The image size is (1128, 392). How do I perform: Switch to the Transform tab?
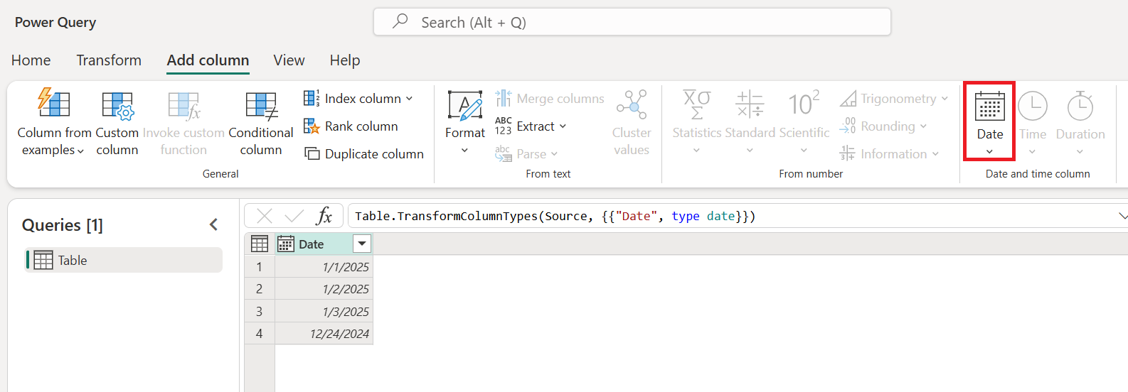(x=109, y=60)
